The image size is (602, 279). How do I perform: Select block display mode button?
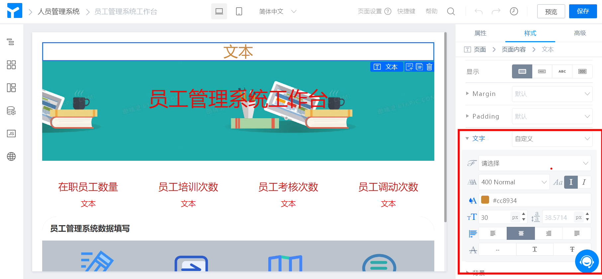pos(522,71)
